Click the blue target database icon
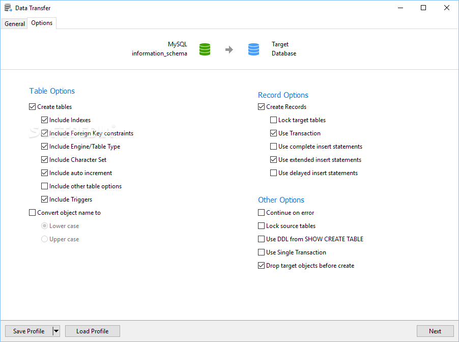This screenshot has width=459, height=342. tap(253, 49)
